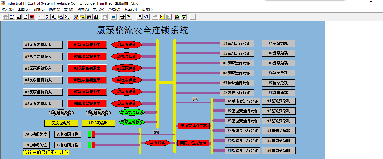Click the #1氯泵监视投入 button

point(43,45)
